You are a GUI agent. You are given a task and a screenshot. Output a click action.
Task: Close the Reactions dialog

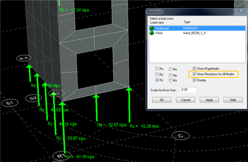241,11
